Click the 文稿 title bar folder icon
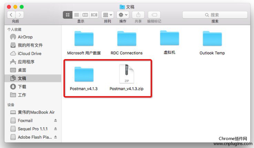This screenshot has width=254, height=148. (x=122, y=7)
